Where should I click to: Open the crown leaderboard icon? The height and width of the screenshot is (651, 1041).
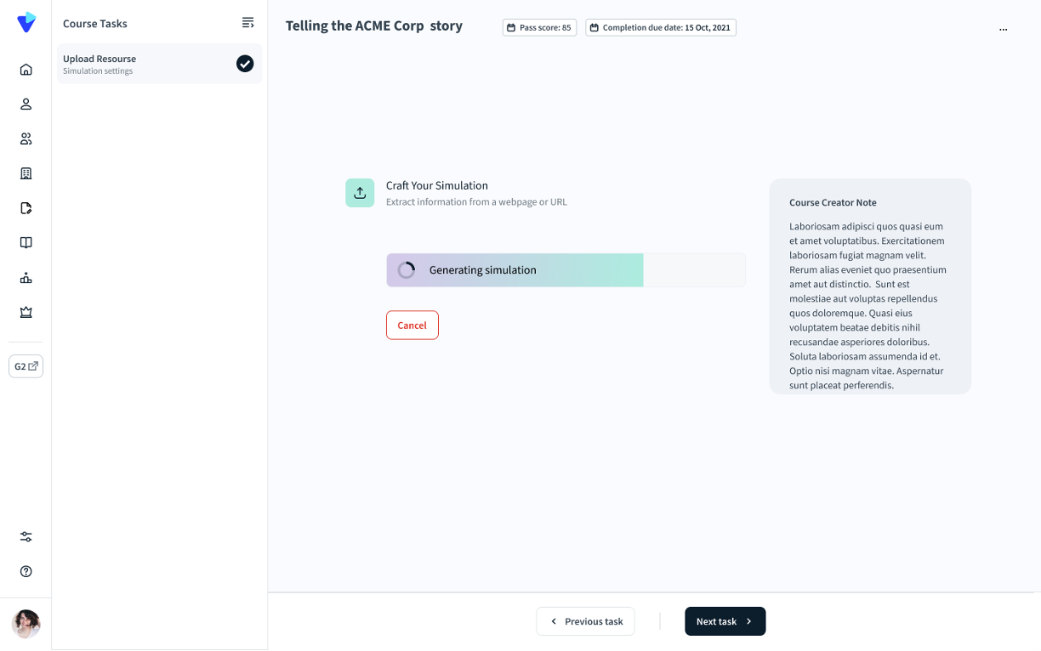(x=26, y=312)
